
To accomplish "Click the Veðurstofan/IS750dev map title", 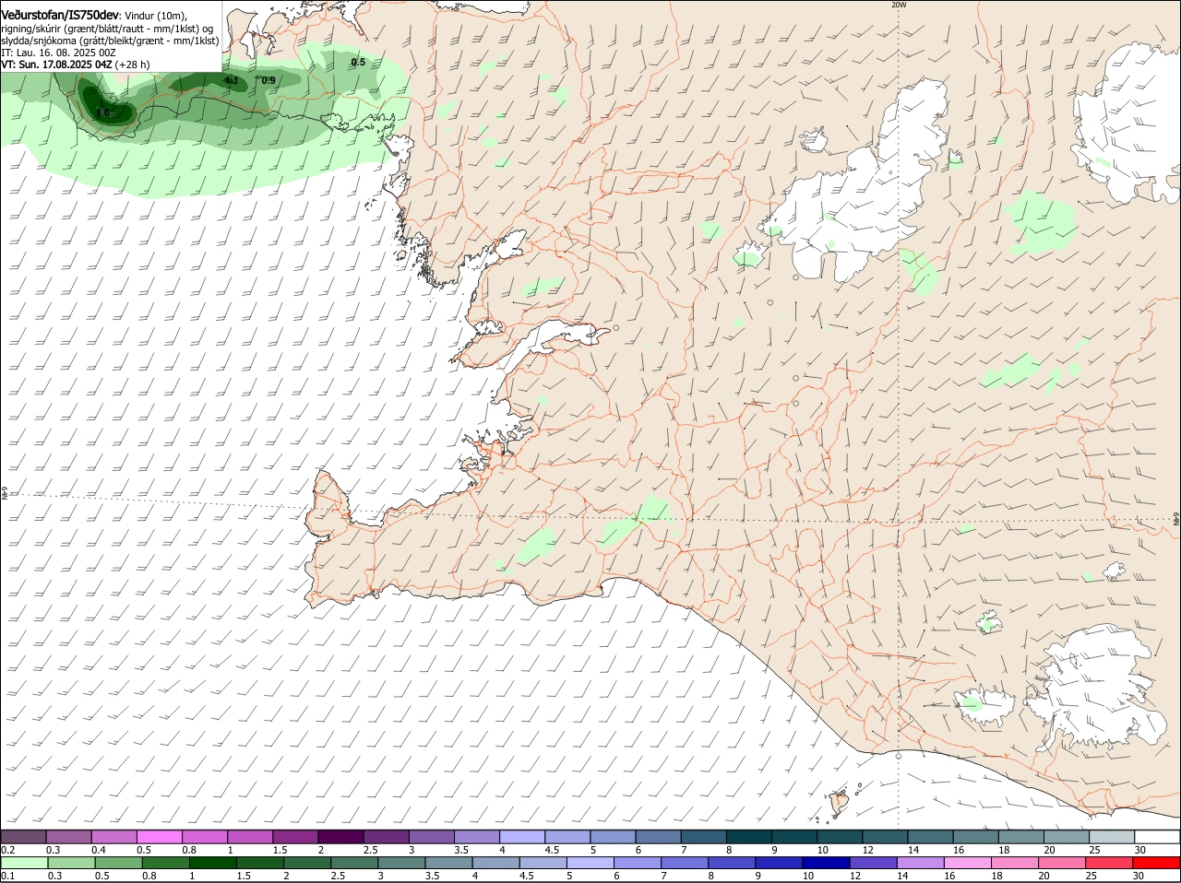I will 60,15.
